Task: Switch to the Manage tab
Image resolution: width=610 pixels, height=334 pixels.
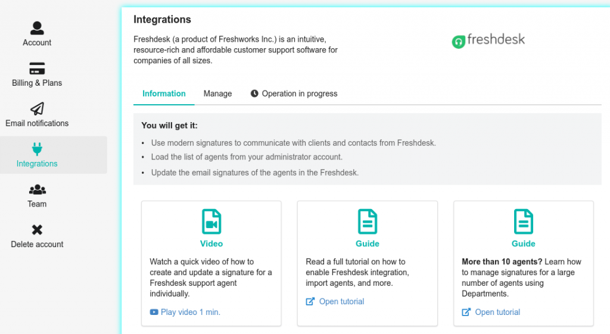Action: point(217,93)
